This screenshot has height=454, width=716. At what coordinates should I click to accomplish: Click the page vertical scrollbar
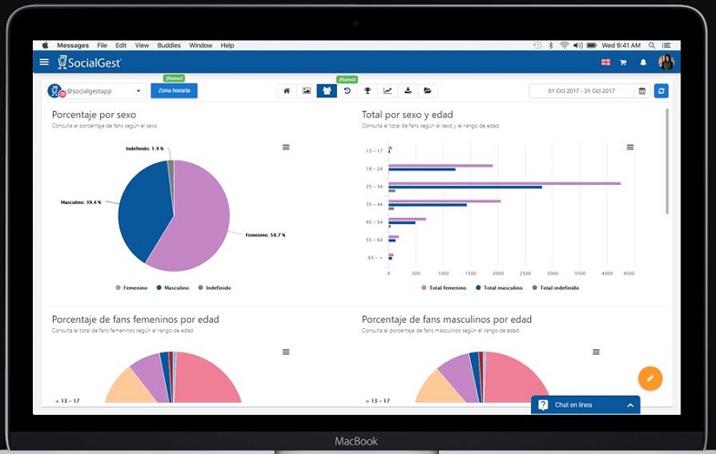[667, 161]
